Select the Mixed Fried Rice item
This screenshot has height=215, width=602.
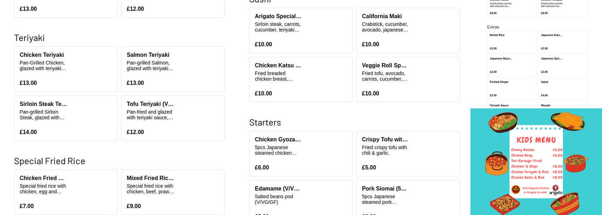(173, 192)
